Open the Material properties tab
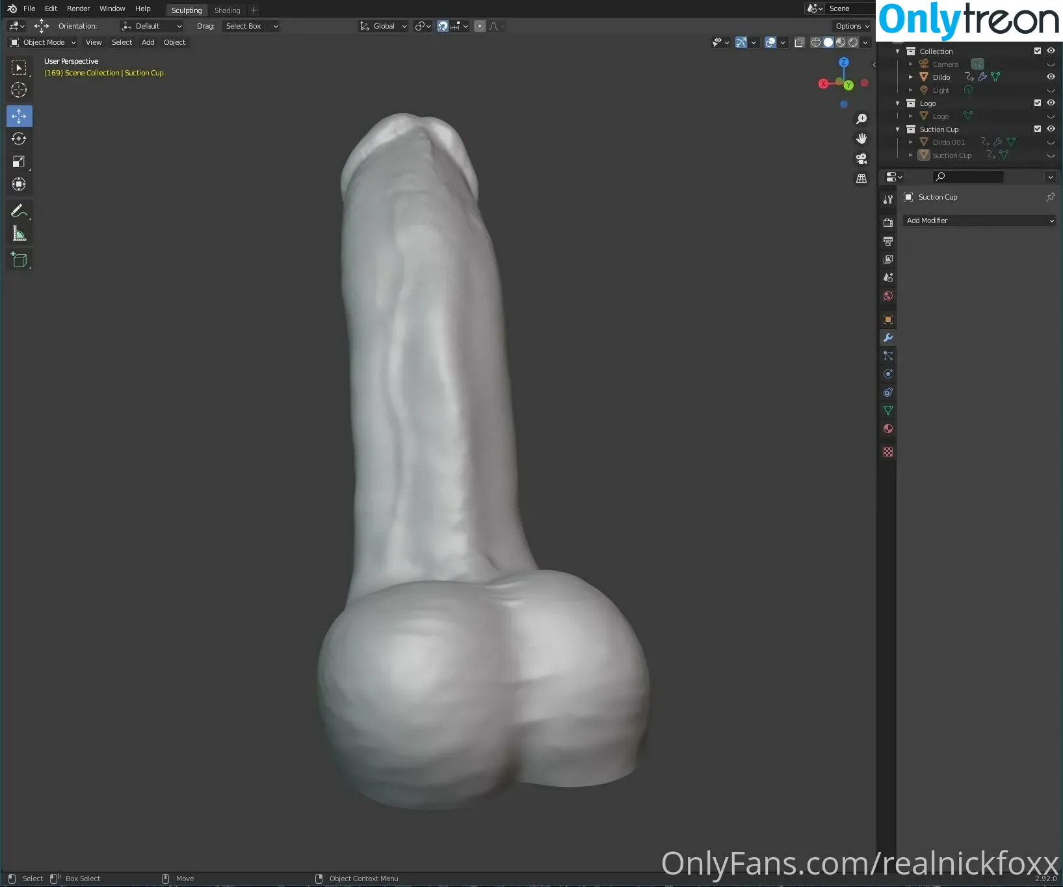 click(x=888, y=429)
